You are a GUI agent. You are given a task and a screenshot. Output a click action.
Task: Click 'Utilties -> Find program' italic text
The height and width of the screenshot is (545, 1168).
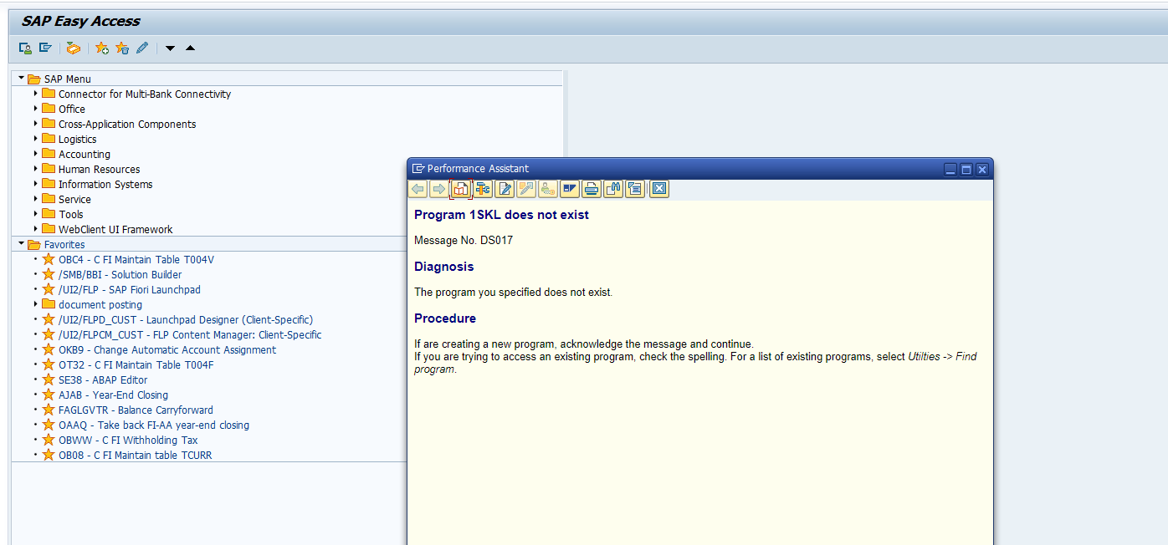click(943, 357)
